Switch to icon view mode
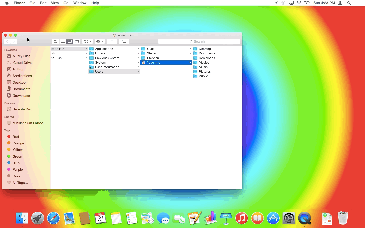The height and width of the screenshot is (228, 365). click(x=56, y=41)
